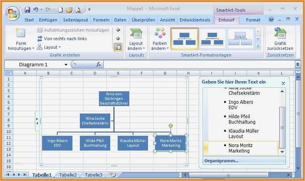Select the Daten tab
Viewport: 305px width, 181px height.
pyautogui.click(x=120, y=20)
